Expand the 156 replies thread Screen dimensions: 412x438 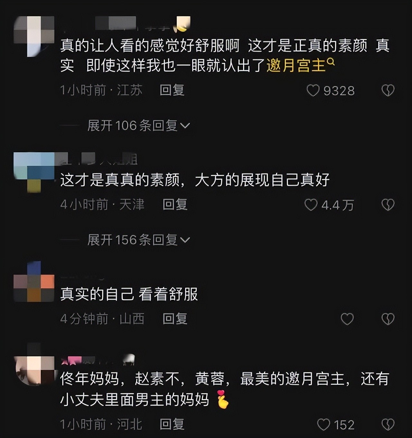pyautogui.click(x=138, y=240)
